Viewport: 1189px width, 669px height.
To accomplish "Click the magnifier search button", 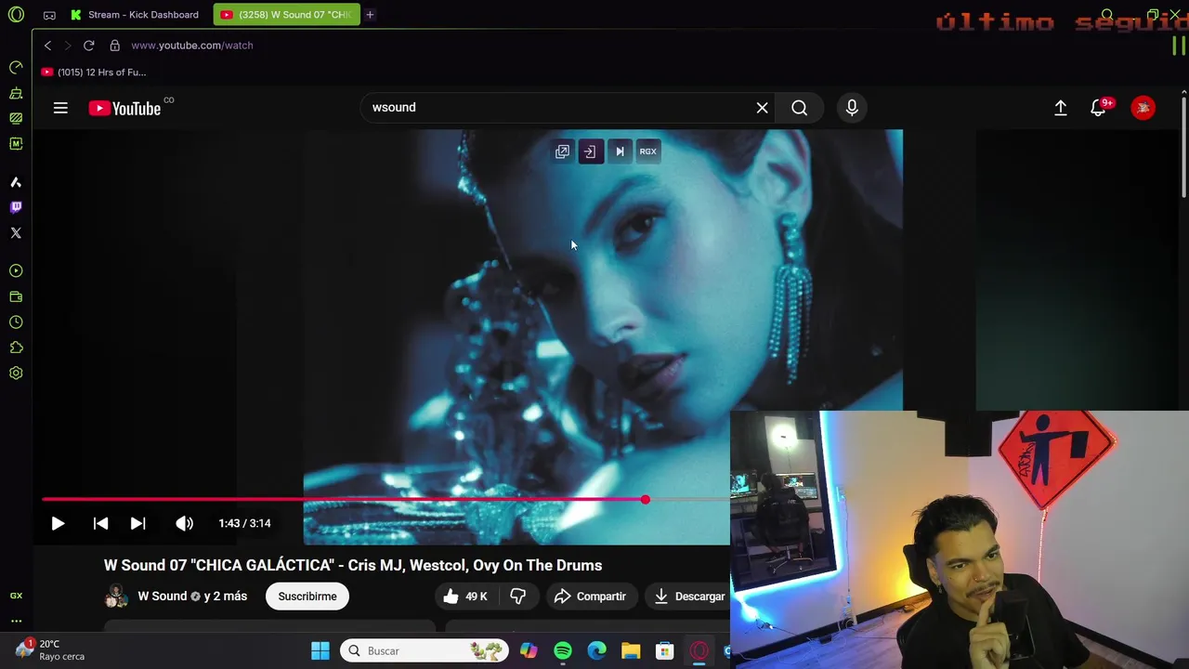I will click(x=799, y=108).
